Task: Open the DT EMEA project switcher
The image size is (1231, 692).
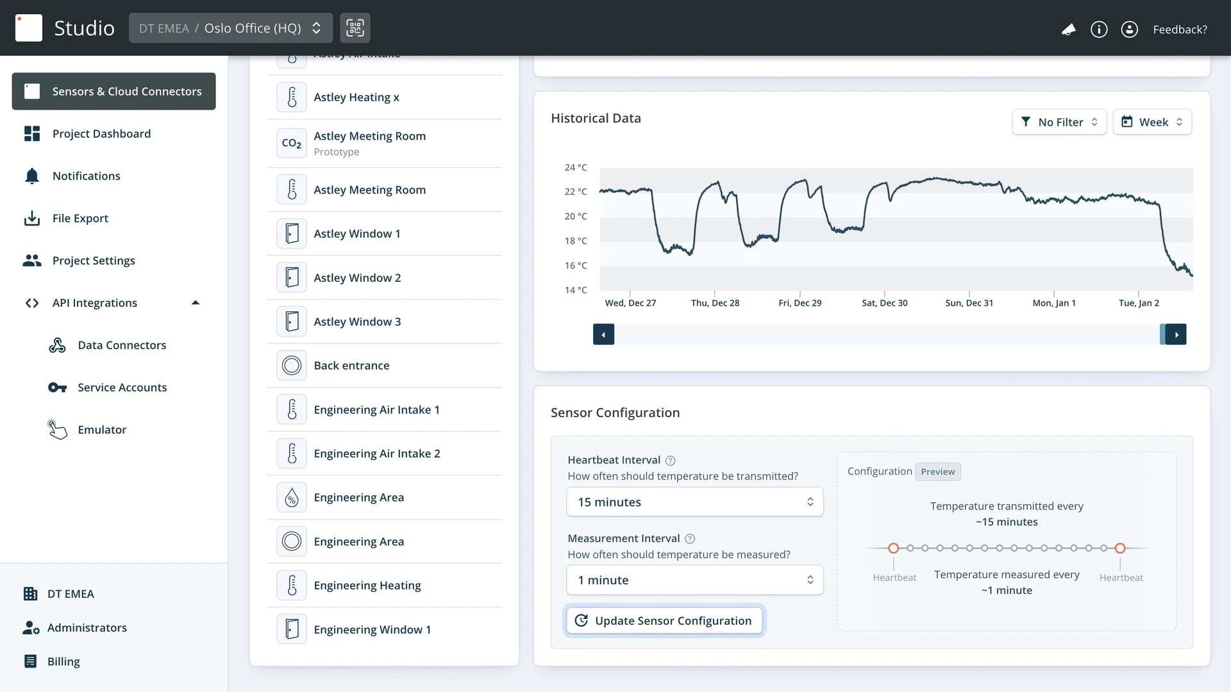Action: (230, 28)
